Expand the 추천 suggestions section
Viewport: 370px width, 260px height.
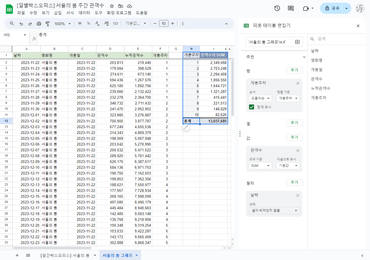tap(304, 57)
